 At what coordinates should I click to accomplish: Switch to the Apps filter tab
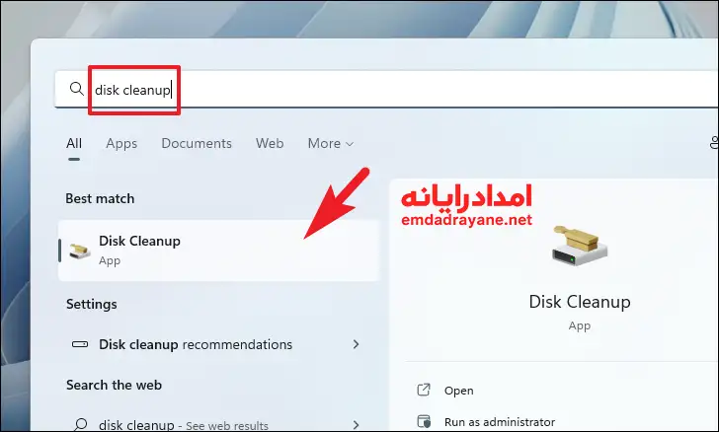121,144
